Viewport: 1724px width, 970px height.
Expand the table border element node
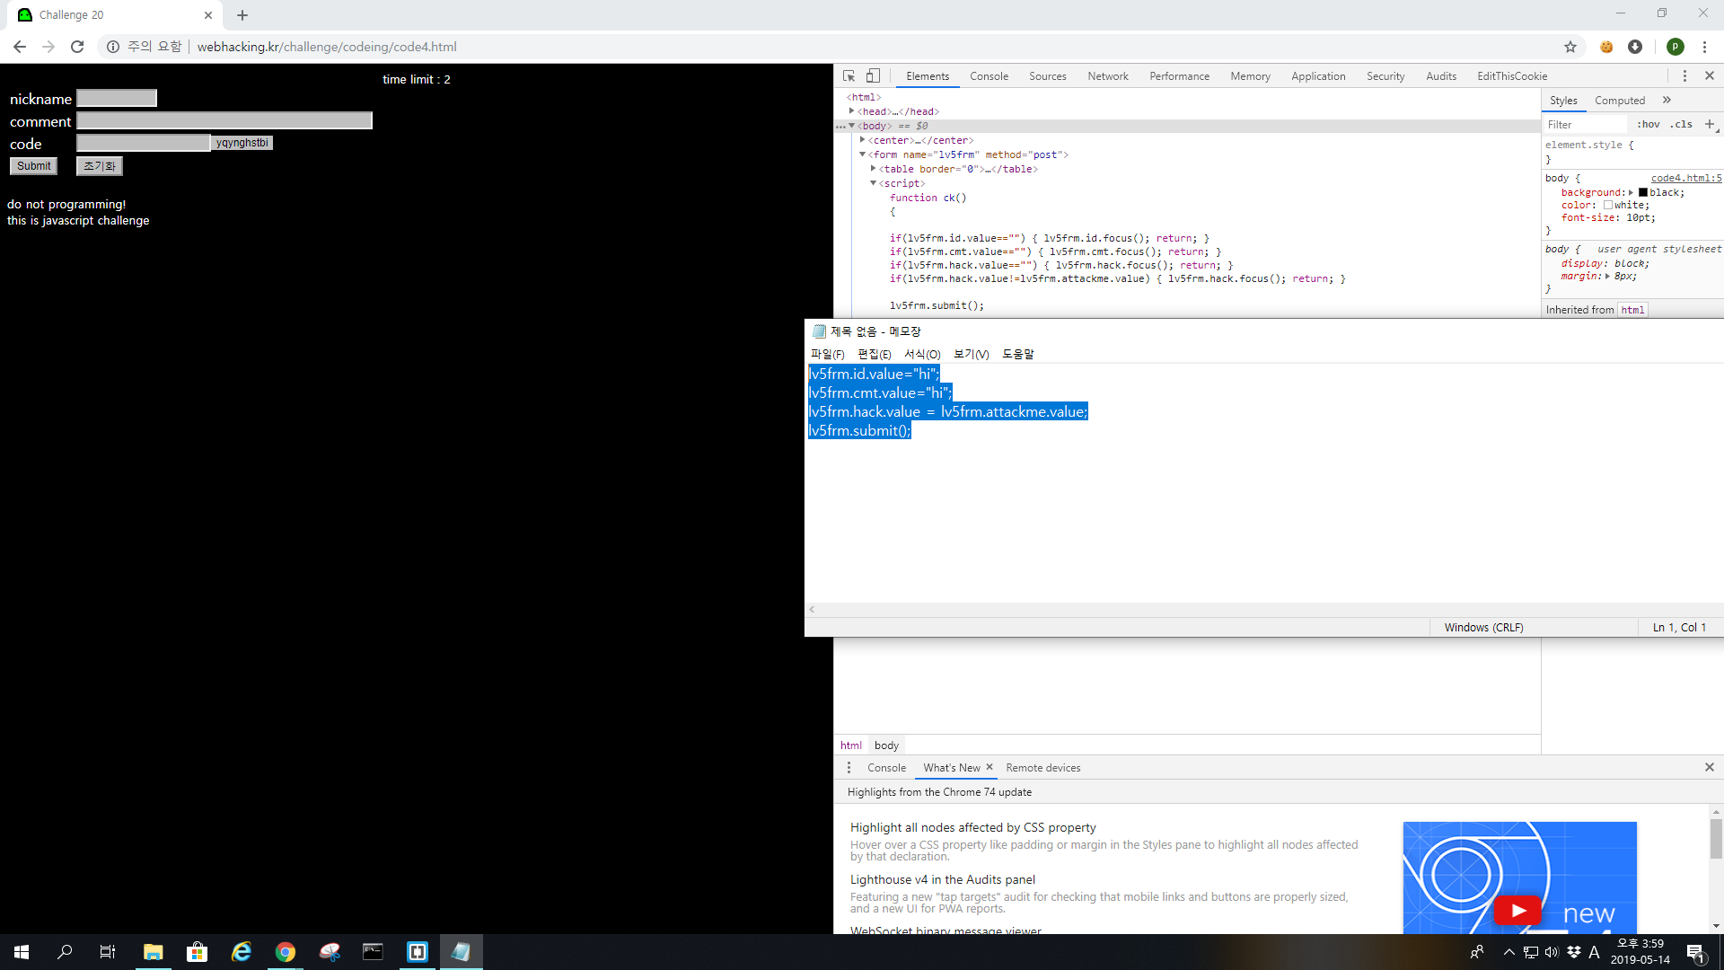click(873, 169)
